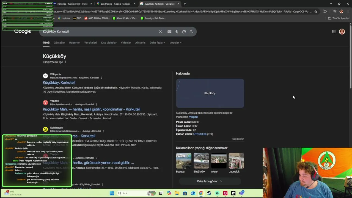This screenshot has width=352, height=198.
Task: Submit the search with the magnifier icon
Action: pos(191,32)
